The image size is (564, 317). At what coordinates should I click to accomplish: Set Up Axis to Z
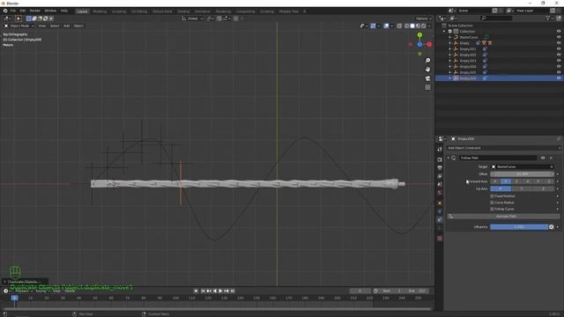coord(543,188)
